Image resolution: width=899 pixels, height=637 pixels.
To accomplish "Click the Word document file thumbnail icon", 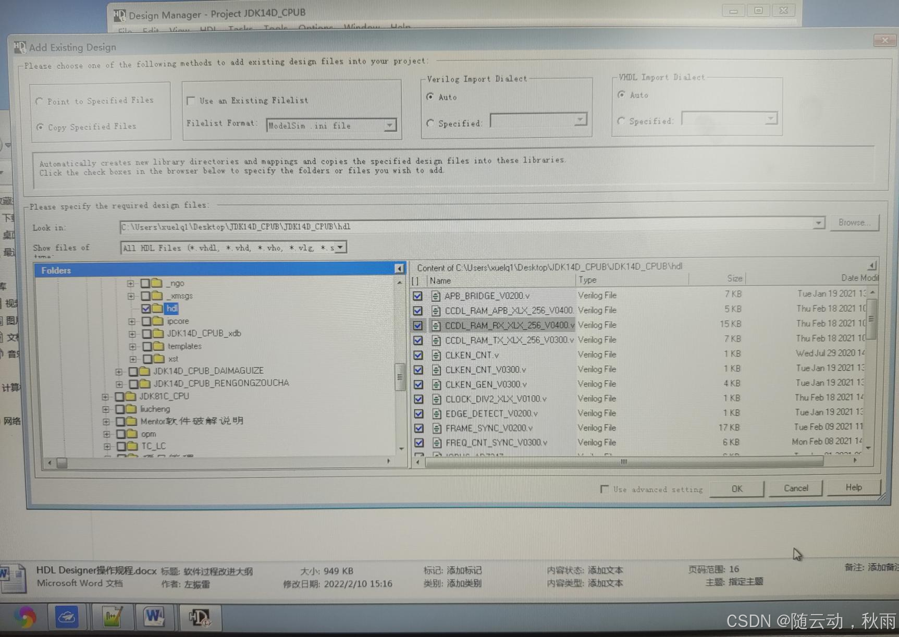I will (14, 579).
